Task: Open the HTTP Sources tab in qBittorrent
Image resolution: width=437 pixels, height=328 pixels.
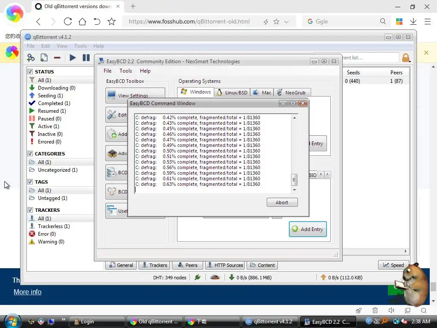Action: tap(225, 265)
